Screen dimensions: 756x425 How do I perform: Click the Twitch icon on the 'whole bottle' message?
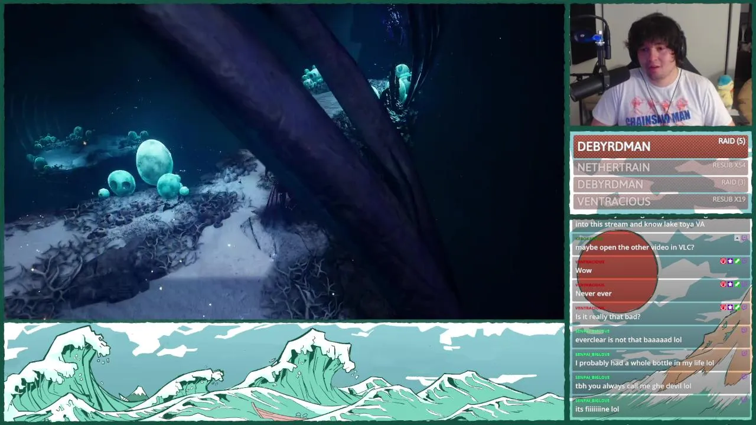tap(744, 354)
